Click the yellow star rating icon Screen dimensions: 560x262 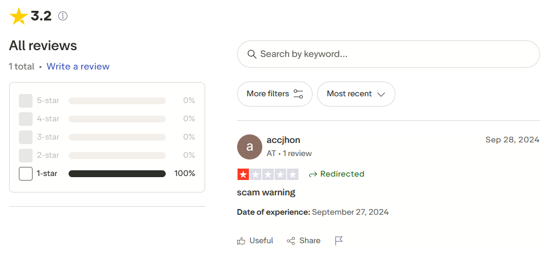[x=18, y=17]
